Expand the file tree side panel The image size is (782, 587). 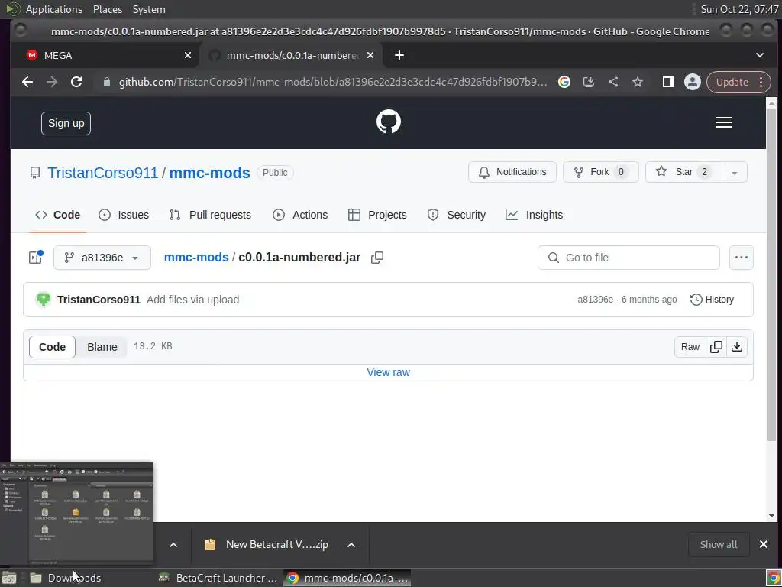coord(35,258)
